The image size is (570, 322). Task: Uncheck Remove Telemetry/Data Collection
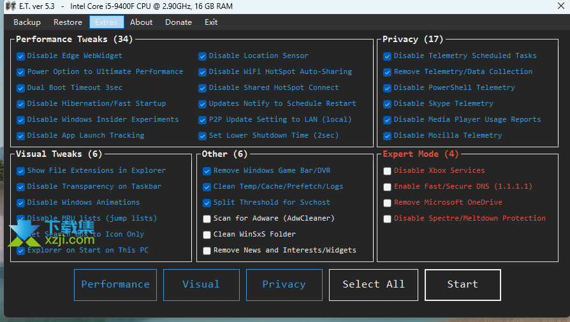click(387, 72)
